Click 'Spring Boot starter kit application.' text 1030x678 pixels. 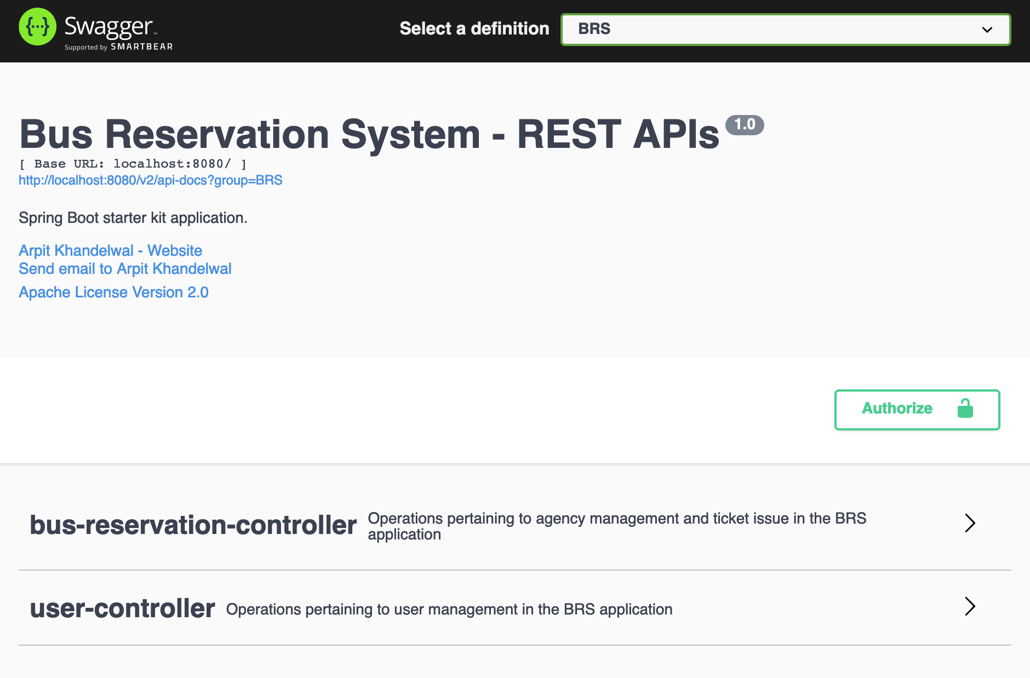pyautogui.click(x=133, y=218)
